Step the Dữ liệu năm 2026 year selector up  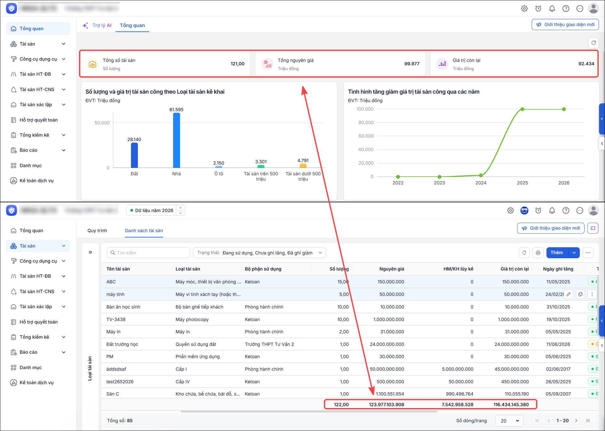(x=181, y=208)
